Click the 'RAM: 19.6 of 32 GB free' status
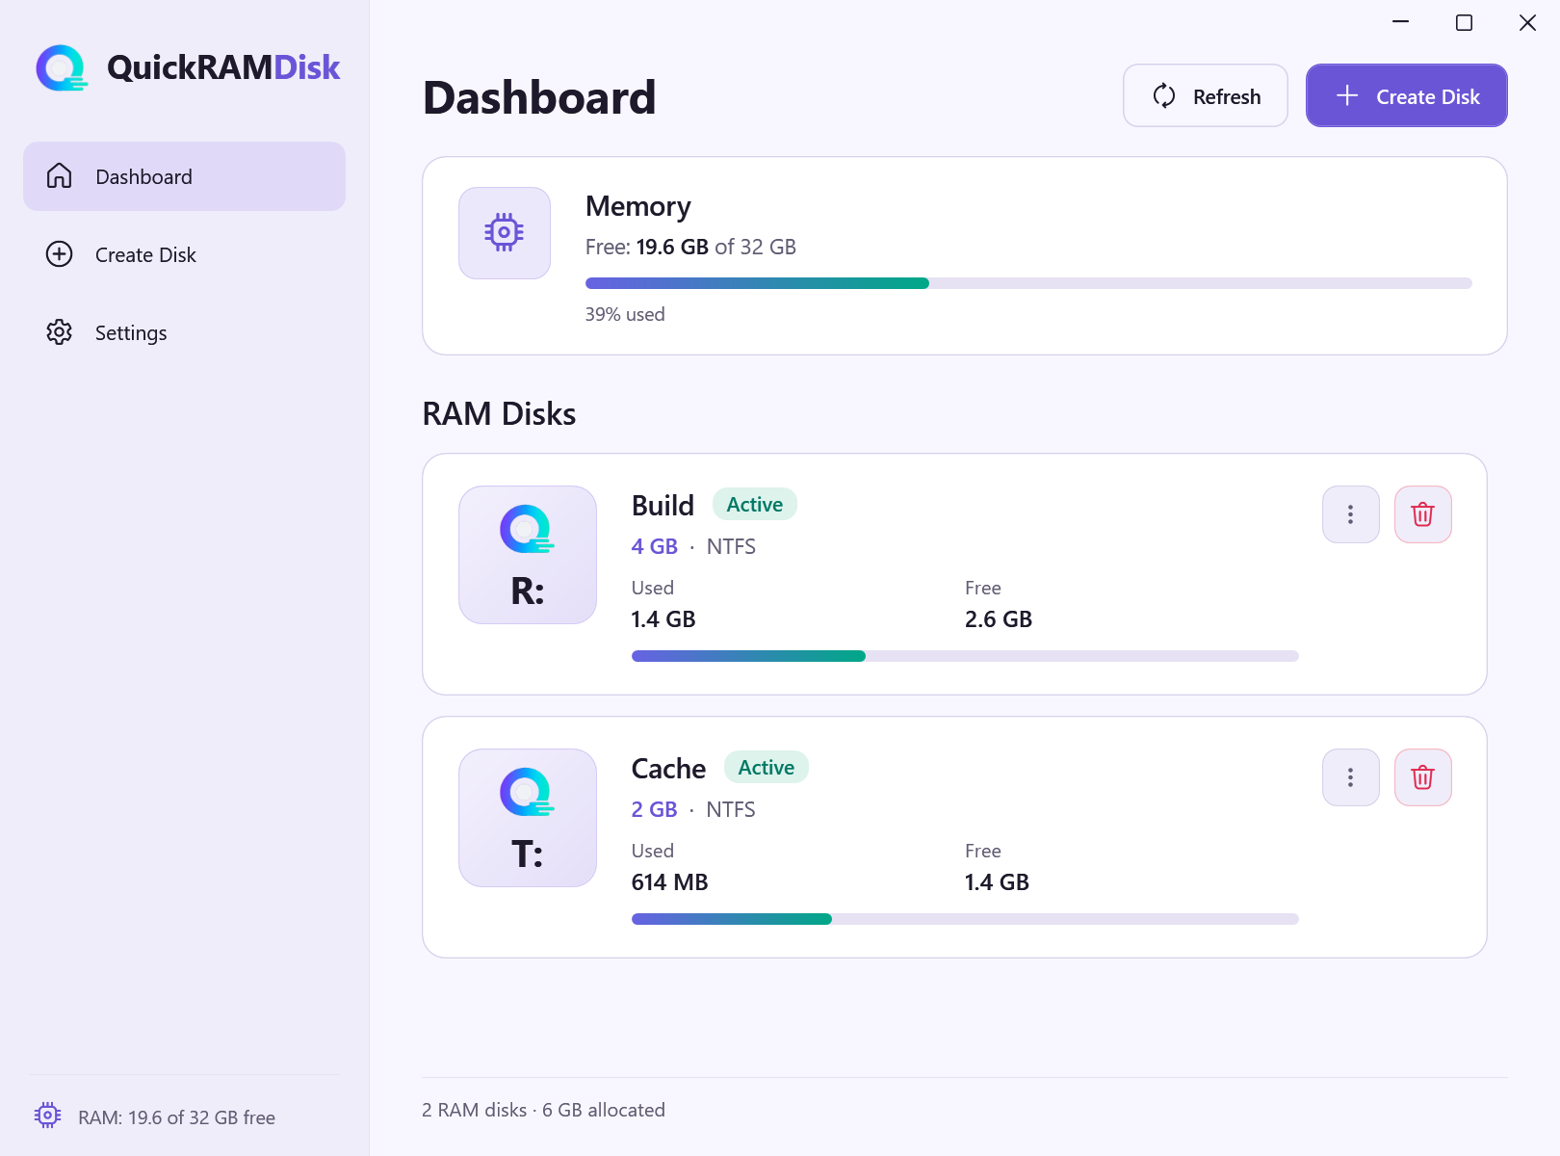 (x=177, y=1117)
